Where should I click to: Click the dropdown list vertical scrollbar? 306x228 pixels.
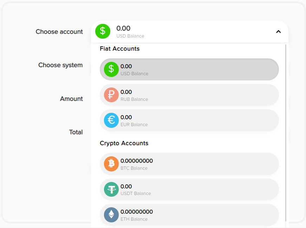click(x=286, y=133)
